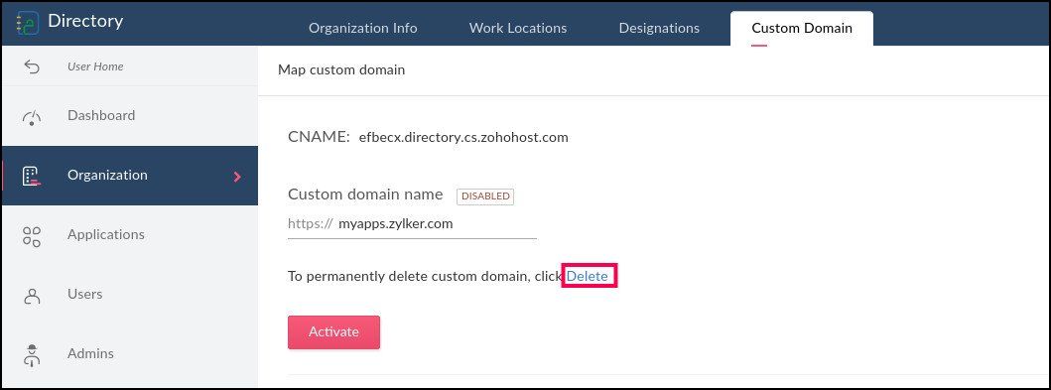Screen dimensions: 1051x390
Task: Click the Custom domain name label
Action: tap(365, 195)
